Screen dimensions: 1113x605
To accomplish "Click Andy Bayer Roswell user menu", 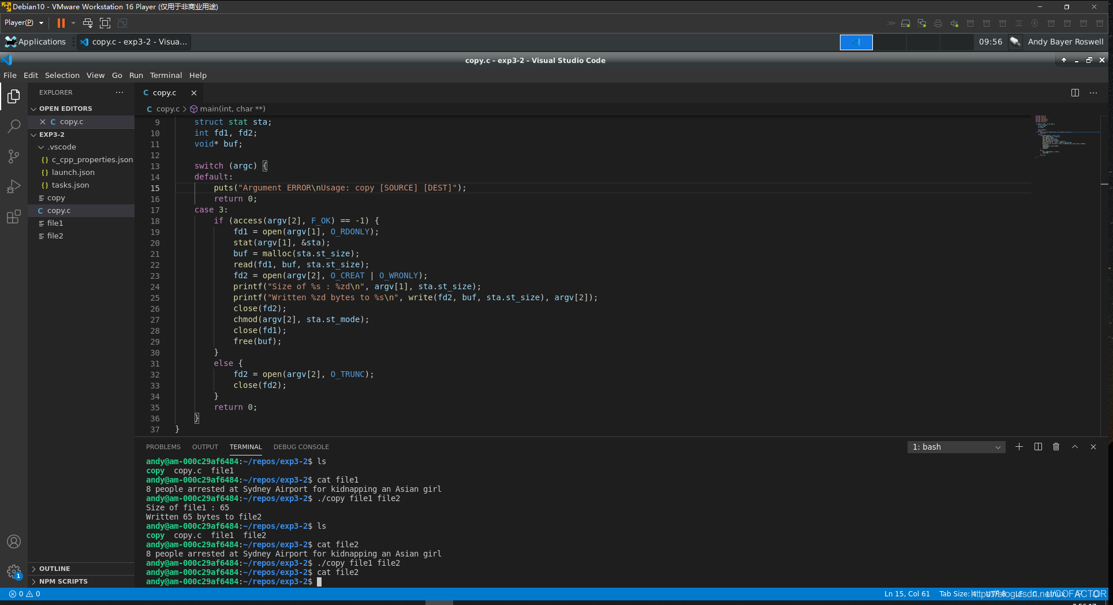I will 1066,42.
